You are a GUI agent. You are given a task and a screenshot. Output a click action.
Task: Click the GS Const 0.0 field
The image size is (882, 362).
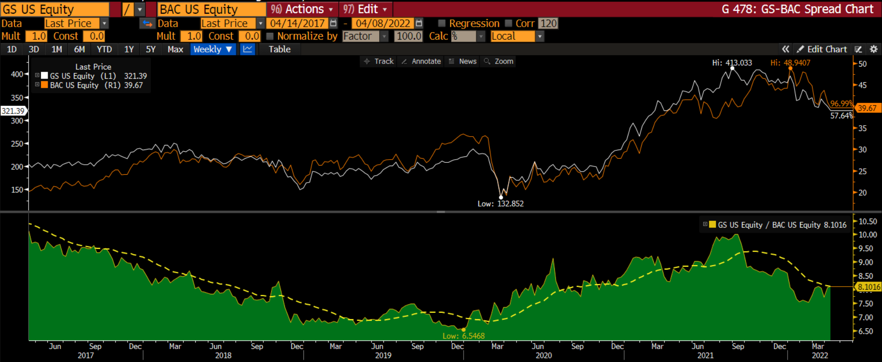coord(94,36)
